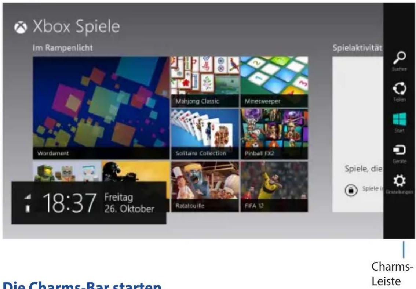
Task: Click the Xbox logo icon
Action: coord(21,27)
